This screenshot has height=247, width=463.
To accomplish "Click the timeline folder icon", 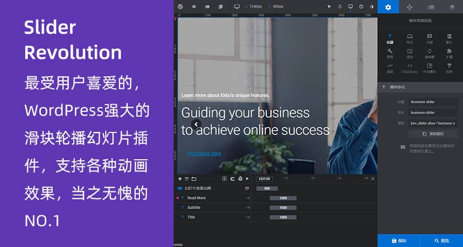I will (x=194, y=179).
